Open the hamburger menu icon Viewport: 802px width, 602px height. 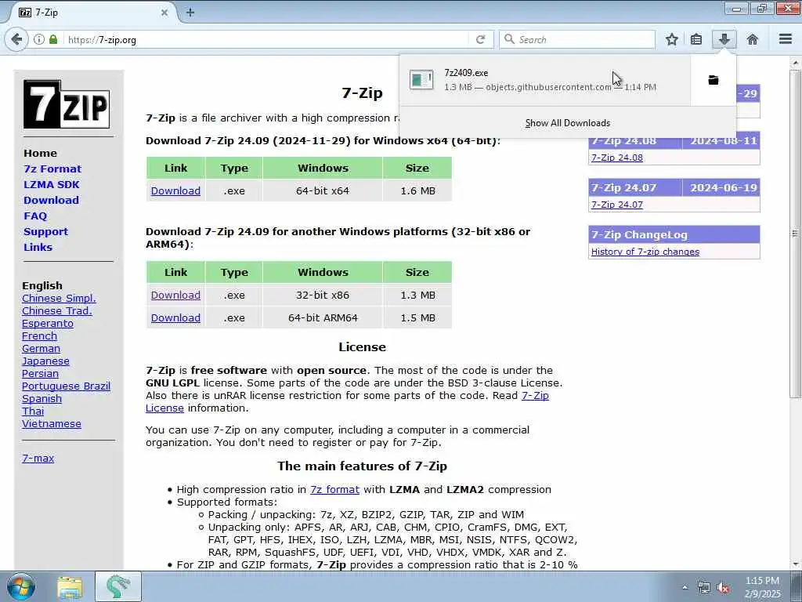pyautogui.click(x=786, y=39)
